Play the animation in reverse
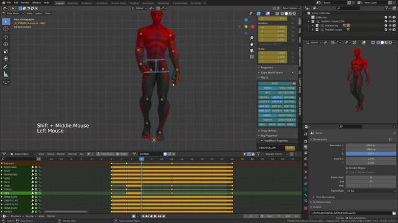Screen dimensions: 398x223 point(151,216)
